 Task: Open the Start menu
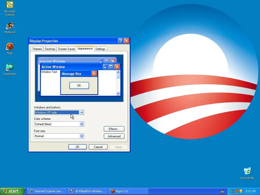(12, 191)
